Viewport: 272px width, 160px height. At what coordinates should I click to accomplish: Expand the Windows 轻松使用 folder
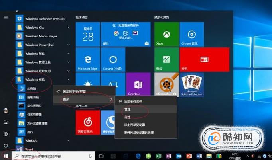tap(68, 71)
